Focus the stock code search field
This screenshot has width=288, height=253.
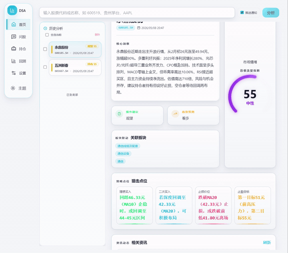(137, 13)
